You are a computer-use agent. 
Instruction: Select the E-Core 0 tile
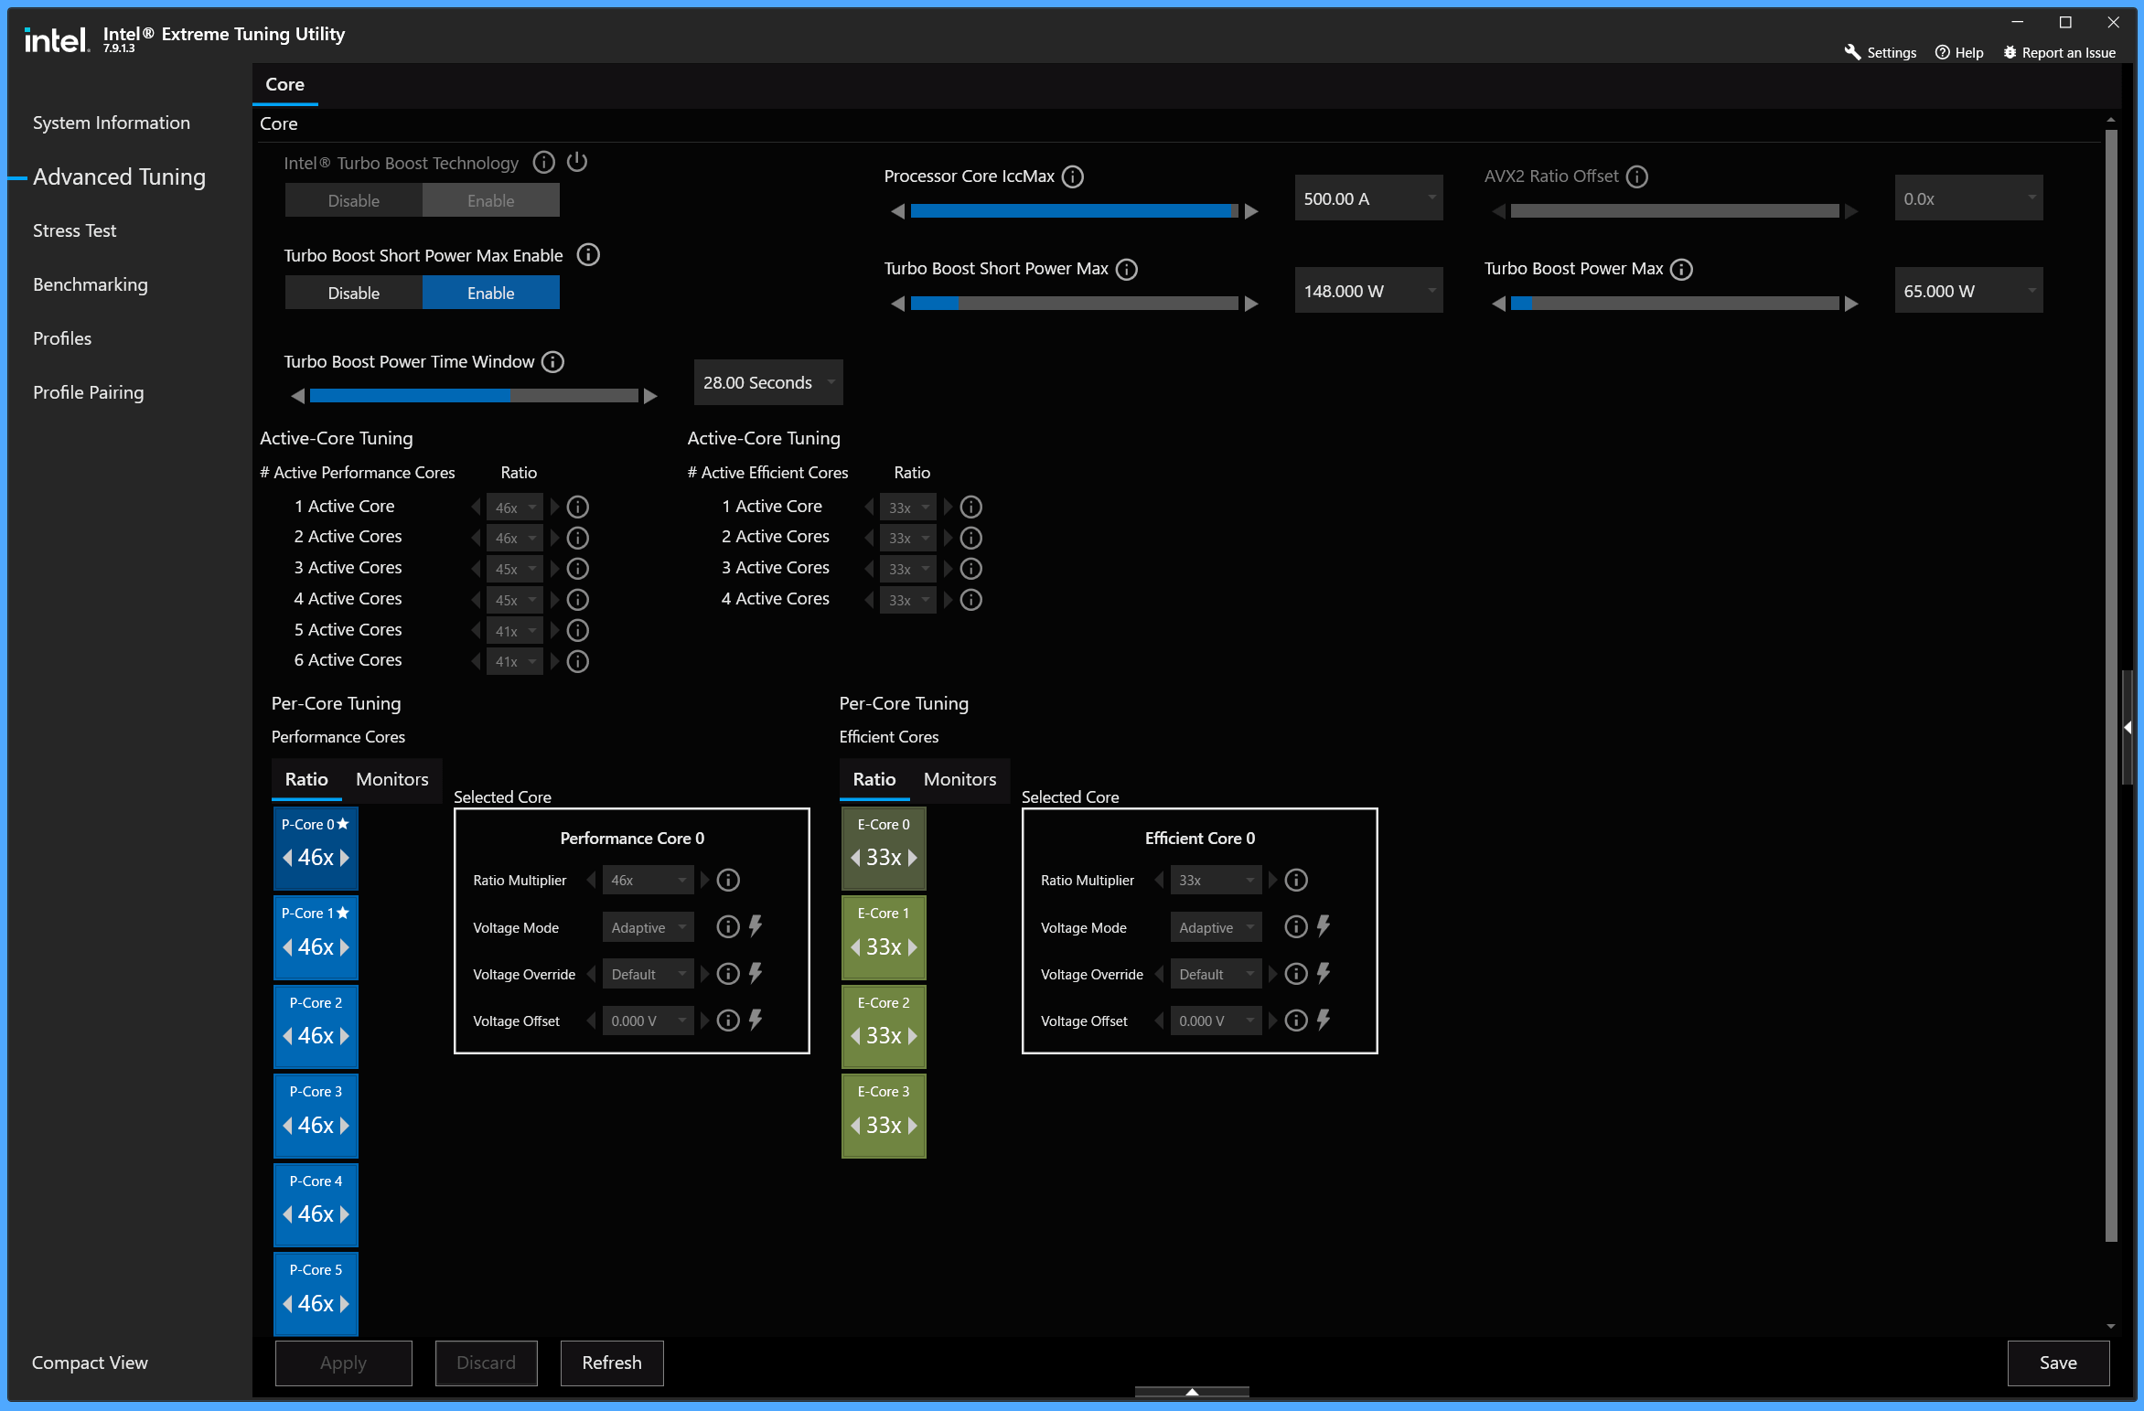coord(884,848)
